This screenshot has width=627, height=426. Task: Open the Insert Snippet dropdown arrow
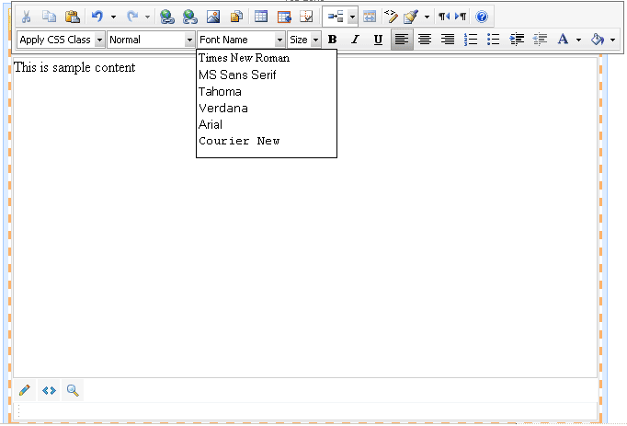352,17
